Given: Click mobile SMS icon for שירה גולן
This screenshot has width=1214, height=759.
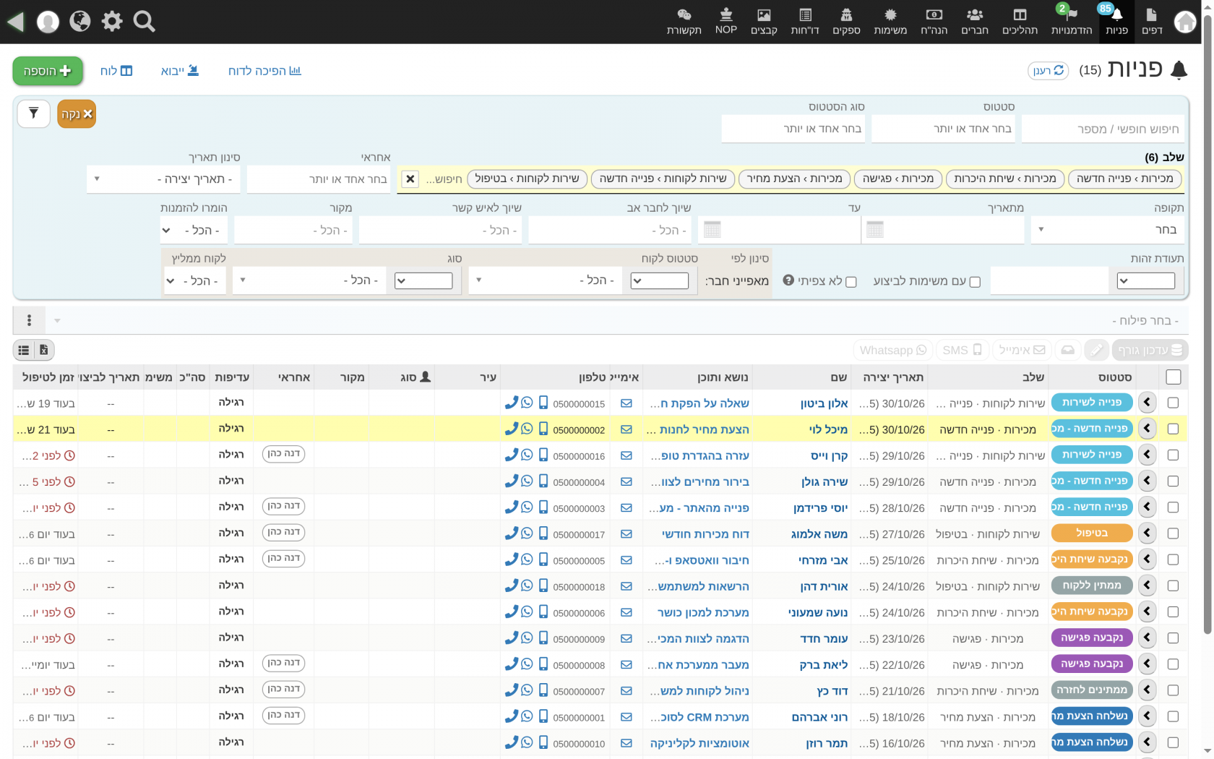Looking at the screenshot, I should pos(543,481).
